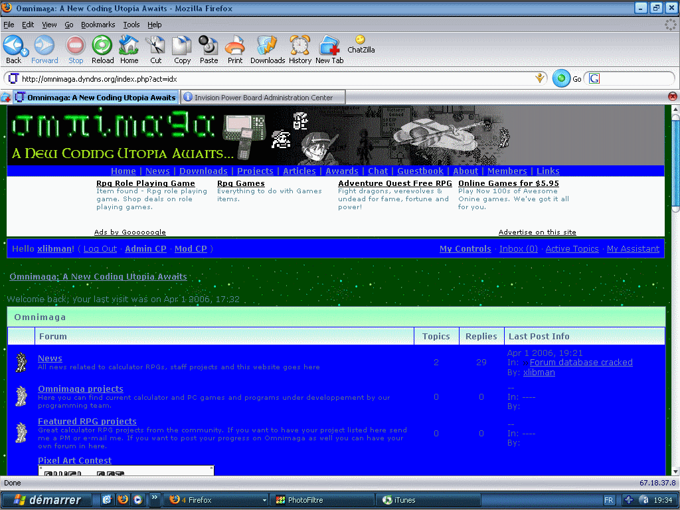
Task: Open a New Tab from toolbar
Action: (x=329, y=46)
